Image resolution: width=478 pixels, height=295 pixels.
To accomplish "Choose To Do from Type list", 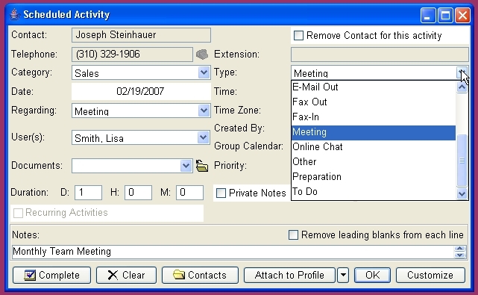I will (374, 192).
